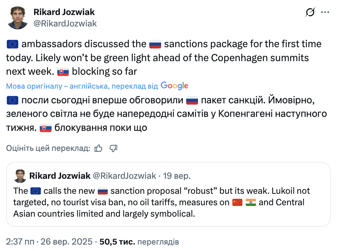The height and width of the screenshot is (251, 338).
Task: Rate the translation with thumbs up
Action: [97, 148]
